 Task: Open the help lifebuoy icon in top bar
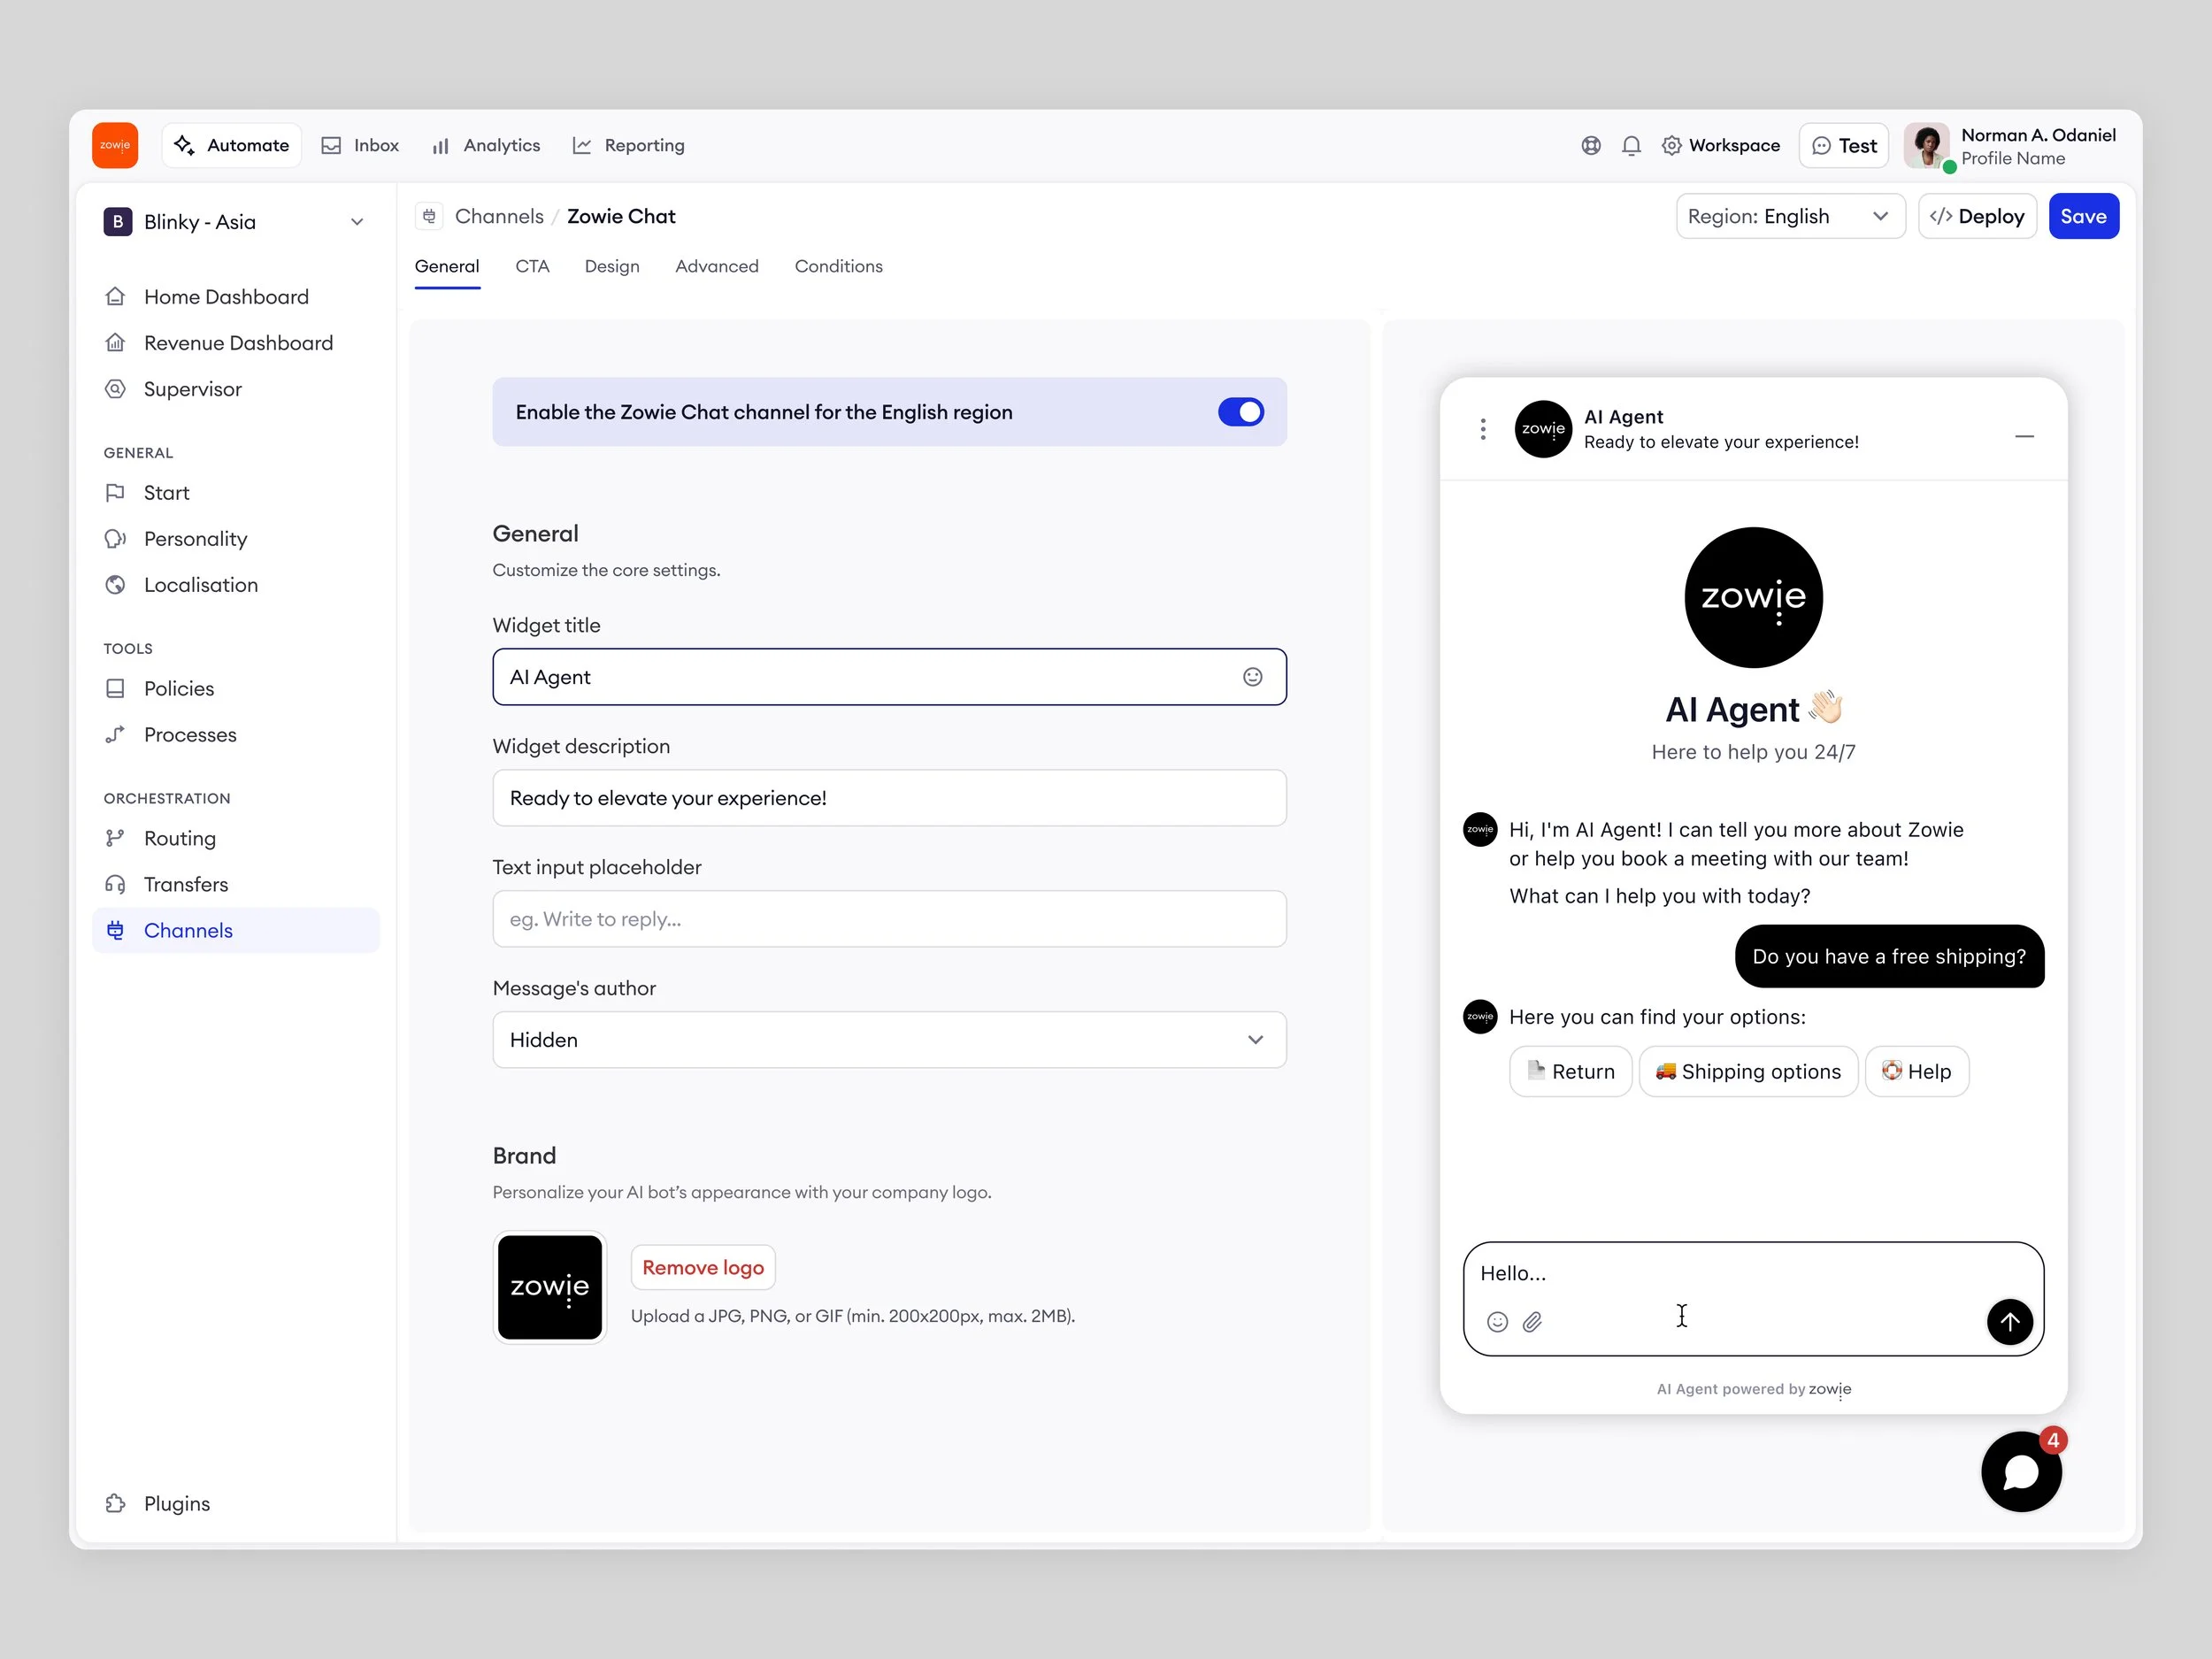tap(1591, 146)
